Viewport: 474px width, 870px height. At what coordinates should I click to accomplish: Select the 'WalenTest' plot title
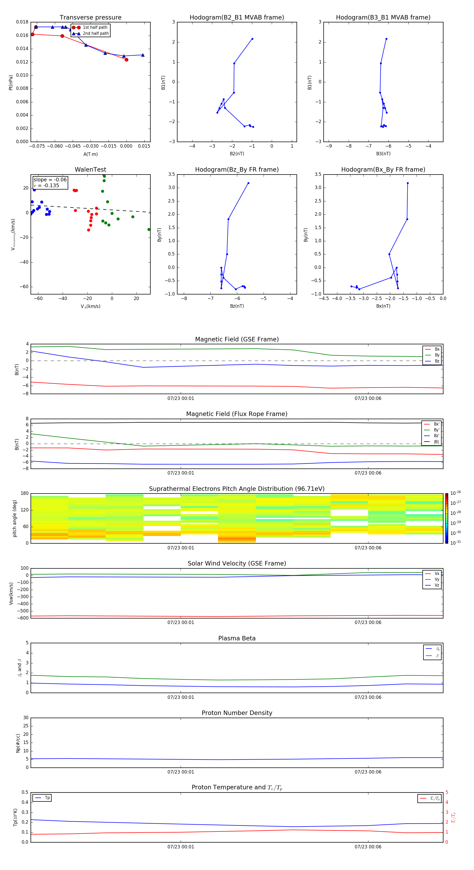pos(90,170)
